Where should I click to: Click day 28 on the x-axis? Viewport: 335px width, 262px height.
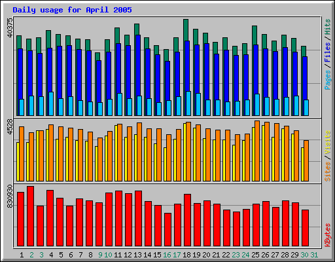coord(285,255)
